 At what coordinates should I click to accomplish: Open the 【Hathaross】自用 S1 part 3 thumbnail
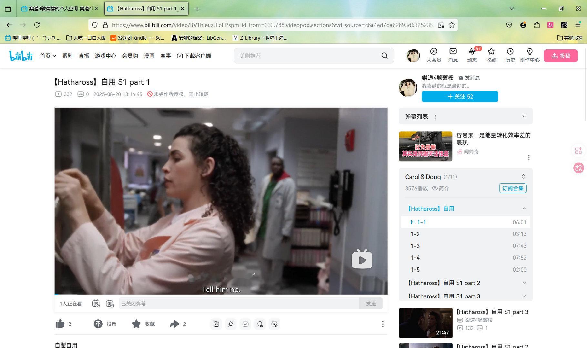(426, 323)
